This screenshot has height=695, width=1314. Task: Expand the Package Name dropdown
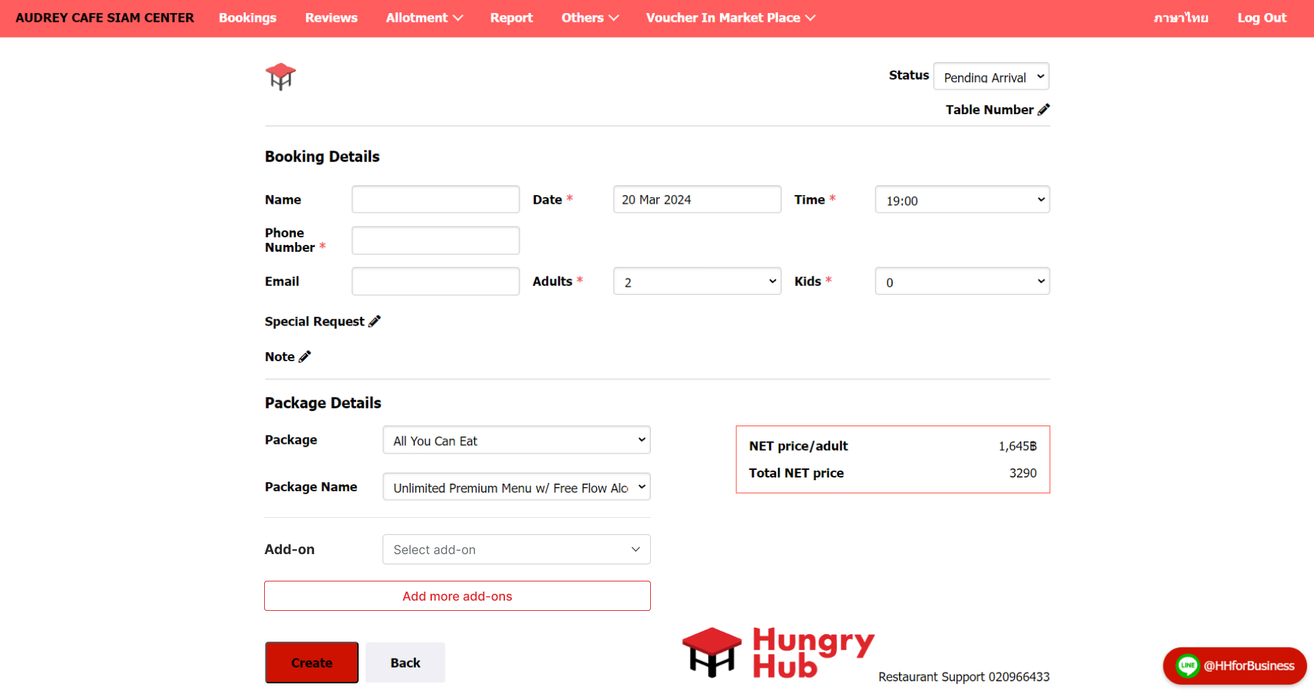pyautogui.click(x=516, y=487)
